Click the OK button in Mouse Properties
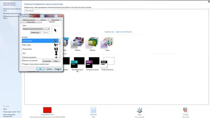Viewport: 210px width, 118px height. pyautogui.click(x=40, y=69)
